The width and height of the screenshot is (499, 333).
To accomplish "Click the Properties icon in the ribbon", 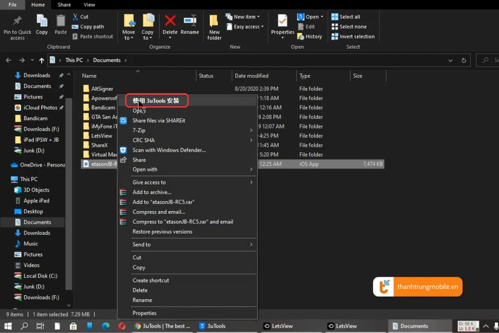I will (x=282, y=21).
